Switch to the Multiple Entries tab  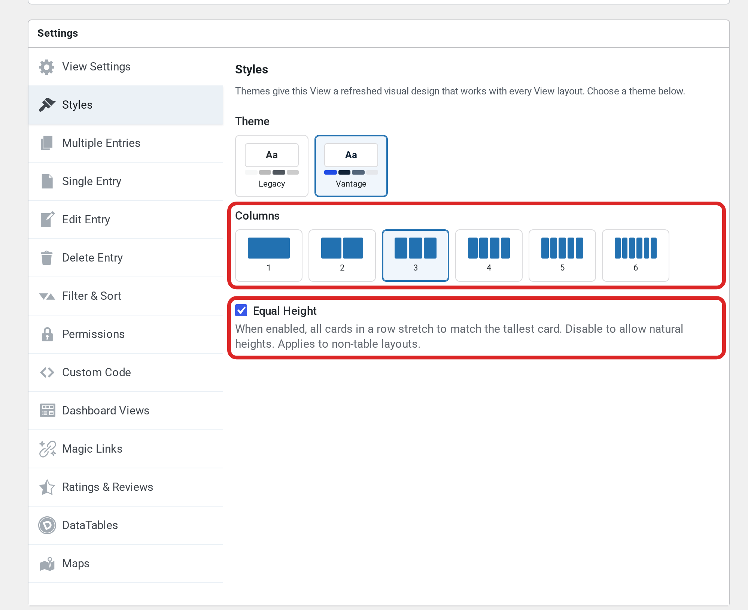click(126, 143)
